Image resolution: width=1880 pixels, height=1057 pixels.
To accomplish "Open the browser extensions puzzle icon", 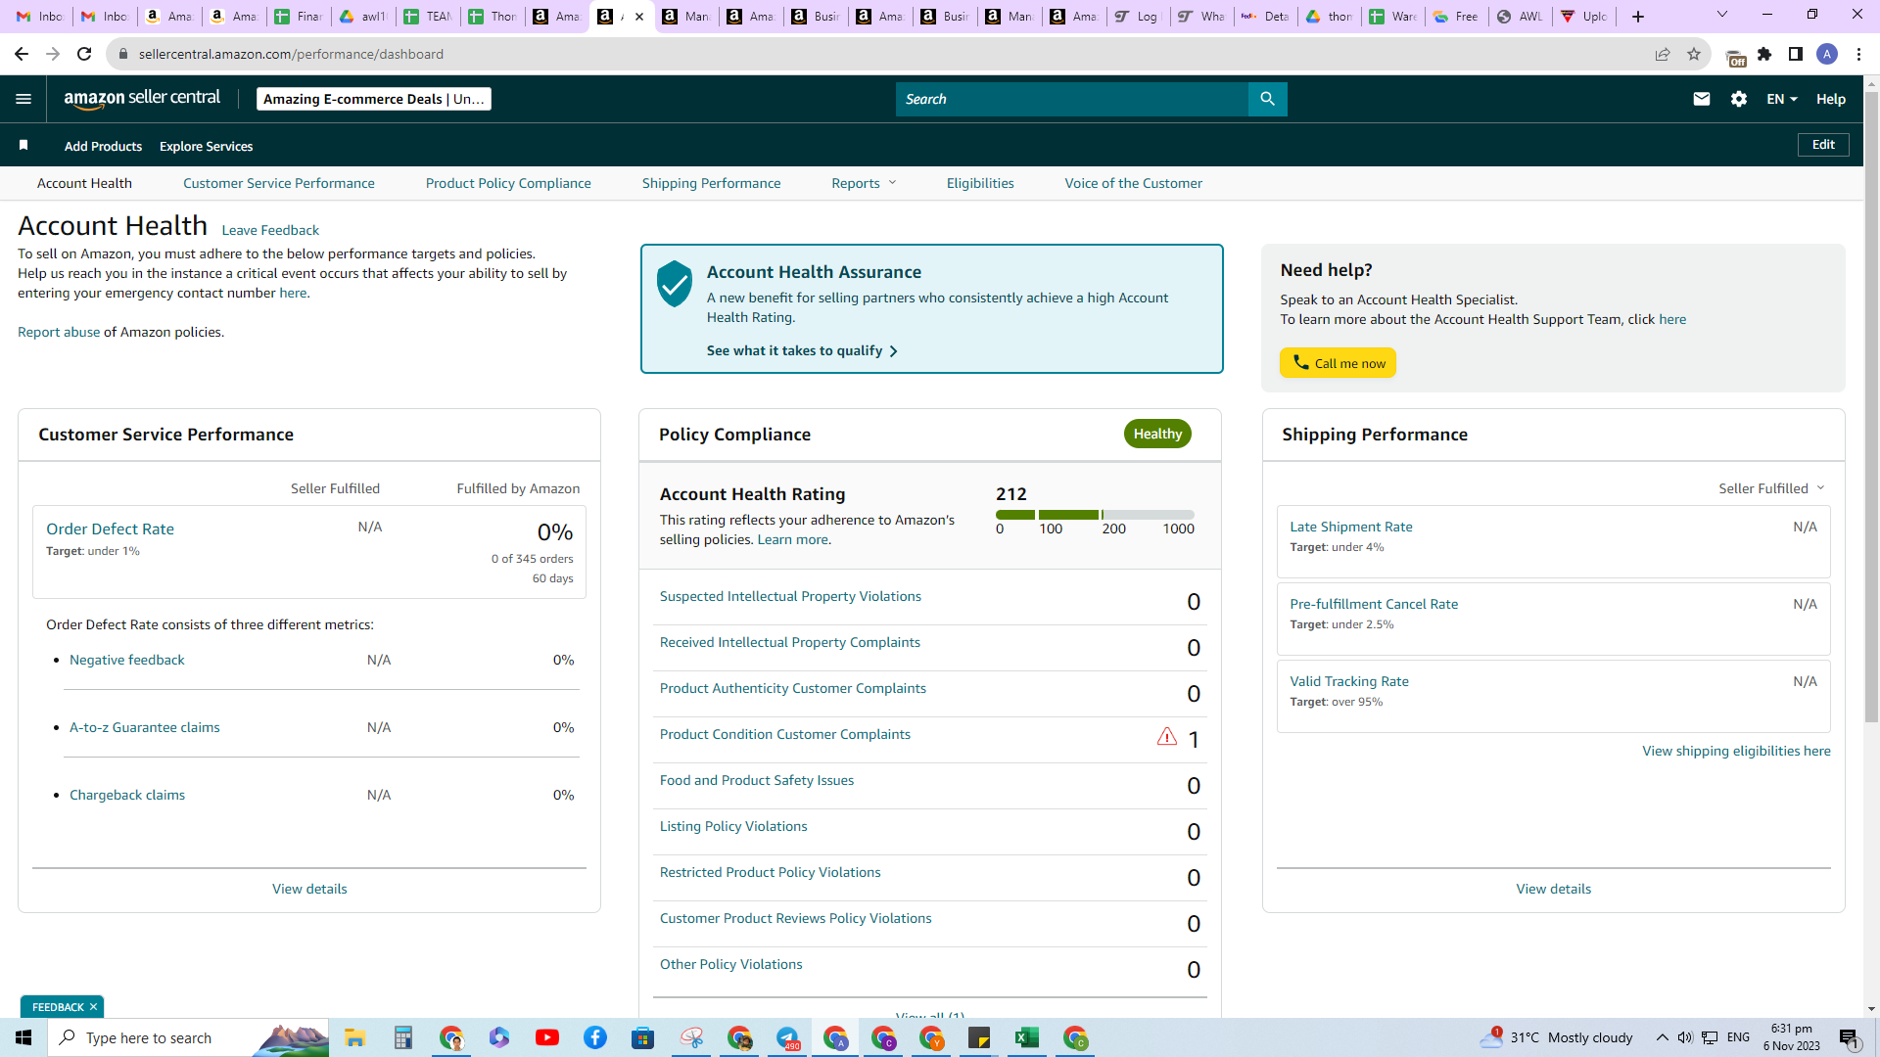I will (x=1764, y=54).
